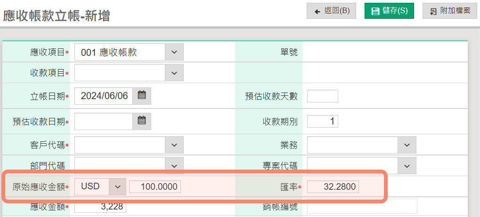Click the 立帳日期 date field
The height and width of the screenshot is (217, 480).
click(104, 96)
